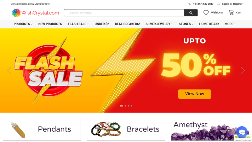Go to the previous banner slide arrow
The image size is (252, 142).
click(9, 70)
